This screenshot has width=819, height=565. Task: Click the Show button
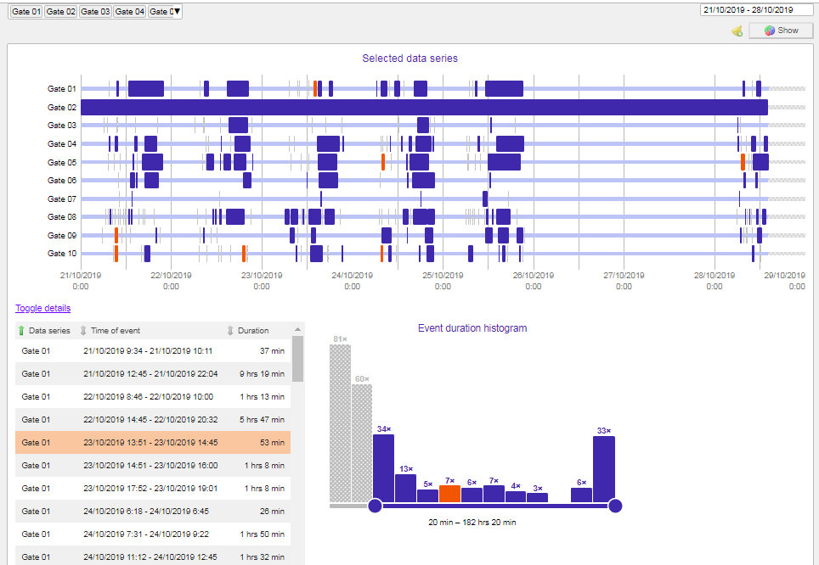click(781, 30)
